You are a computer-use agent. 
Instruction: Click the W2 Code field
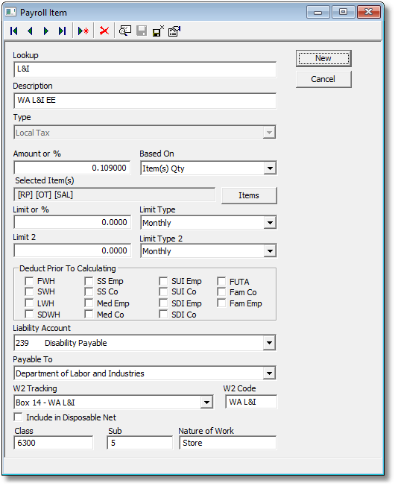pyautogui.click(x=251, y=402)
